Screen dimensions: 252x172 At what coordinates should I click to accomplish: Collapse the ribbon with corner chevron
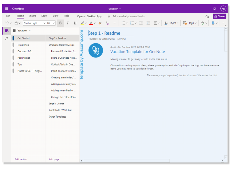click(226, 25)
